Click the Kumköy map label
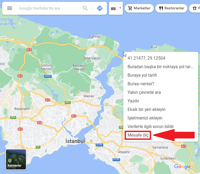This screenshot has height=174, width=200. click(94, 37)
